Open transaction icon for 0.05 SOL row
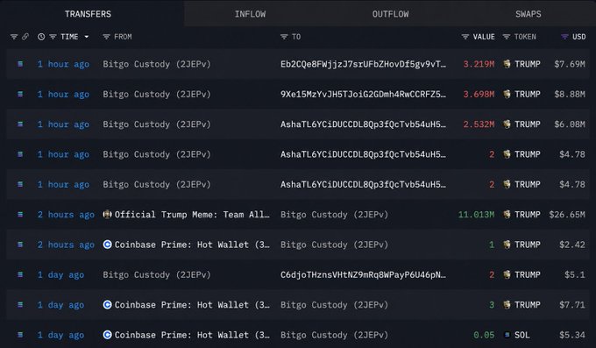Image resolution: width=596 pixels, height=348 pixels. tap(20, 335)
